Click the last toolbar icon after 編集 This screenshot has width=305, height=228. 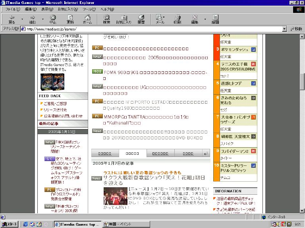[215, 19]
